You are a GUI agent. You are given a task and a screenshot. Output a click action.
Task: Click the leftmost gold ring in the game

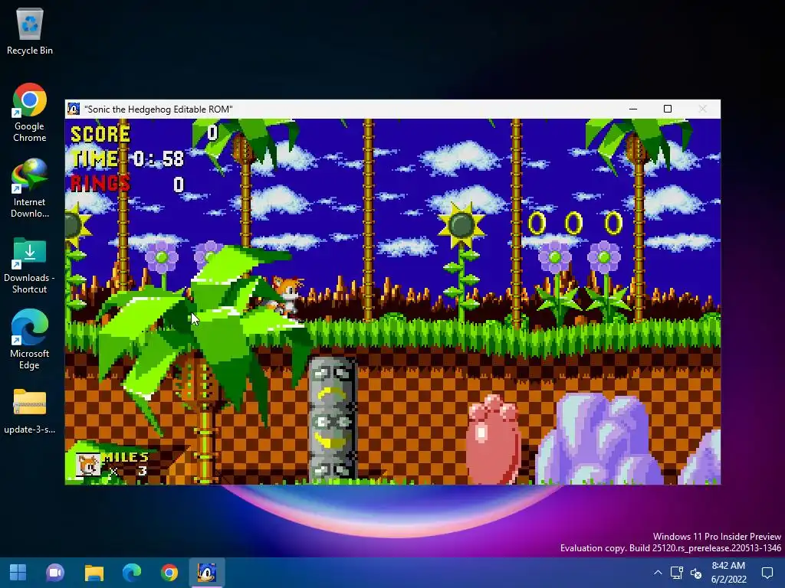tap(537, 223)
